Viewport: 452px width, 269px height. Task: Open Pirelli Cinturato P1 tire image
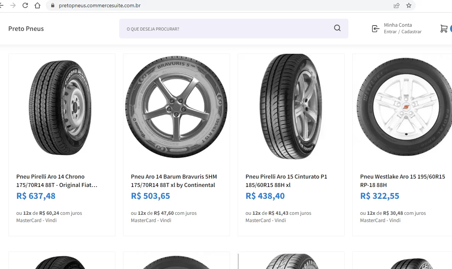290,106
